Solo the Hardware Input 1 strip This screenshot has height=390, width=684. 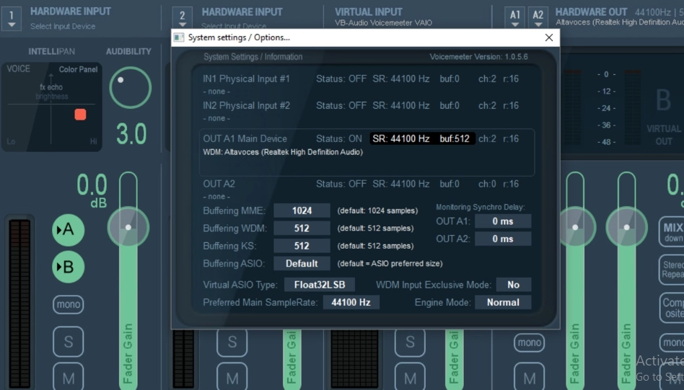pos(68,341)
